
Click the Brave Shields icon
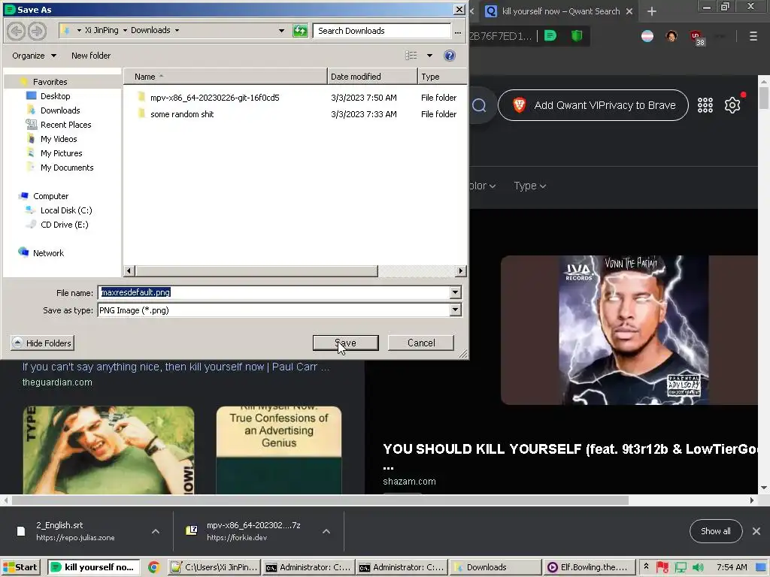[577, 36]
